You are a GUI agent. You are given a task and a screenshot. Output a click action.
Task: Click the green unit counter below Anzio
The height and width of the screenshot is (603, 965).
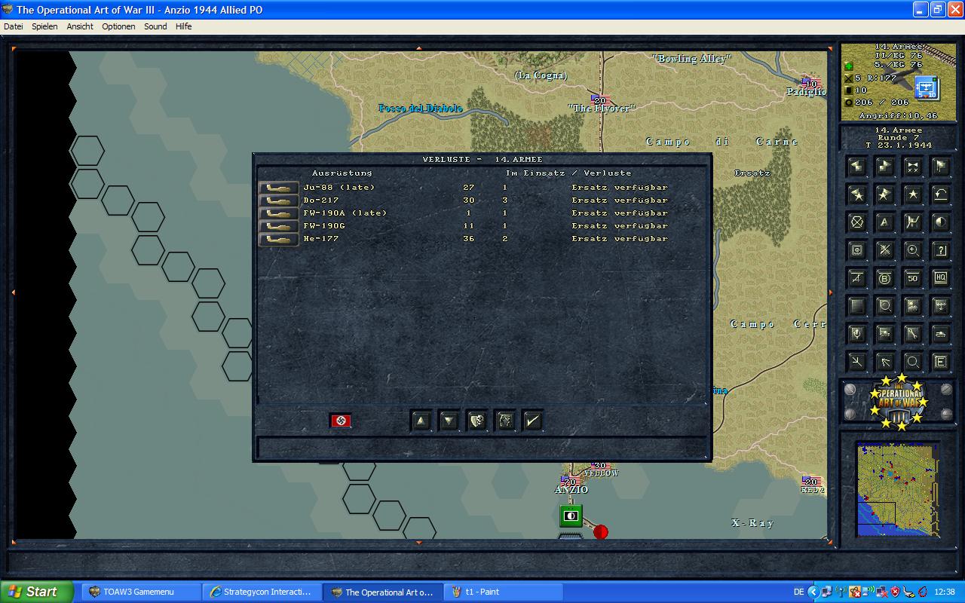click(x=571, y=516)
